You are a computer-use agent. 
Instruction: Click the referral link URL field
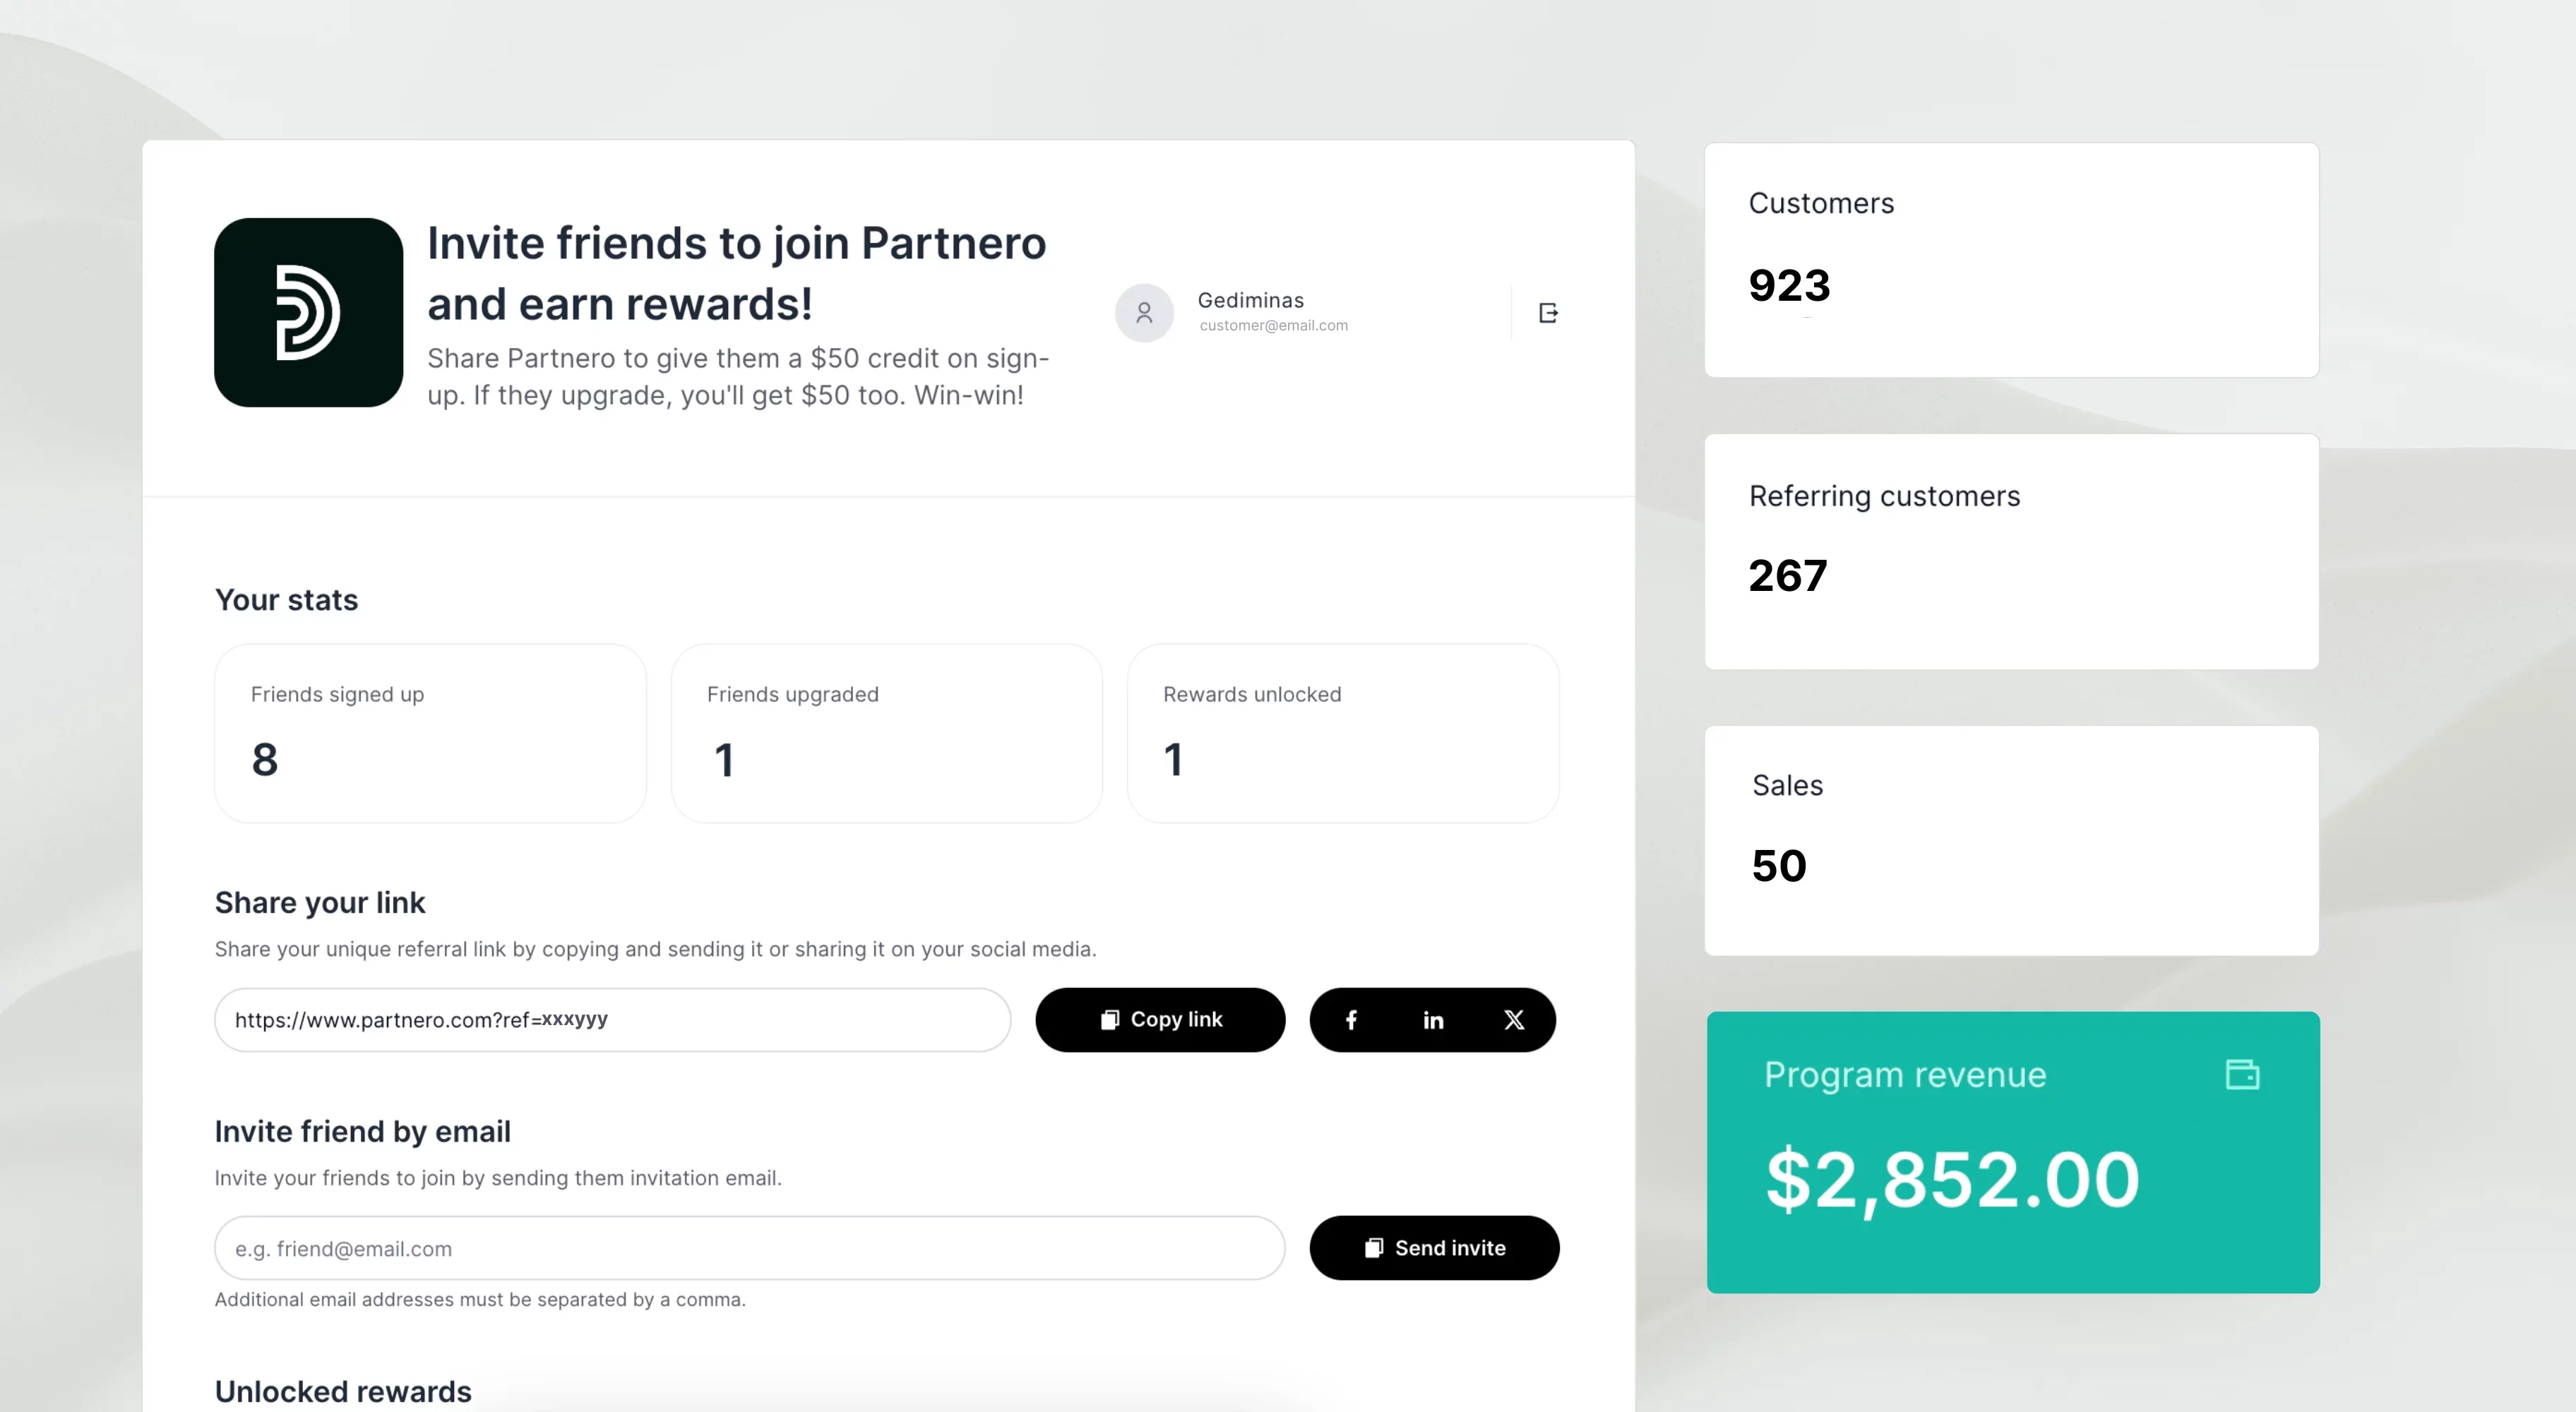coord(612,1020)
